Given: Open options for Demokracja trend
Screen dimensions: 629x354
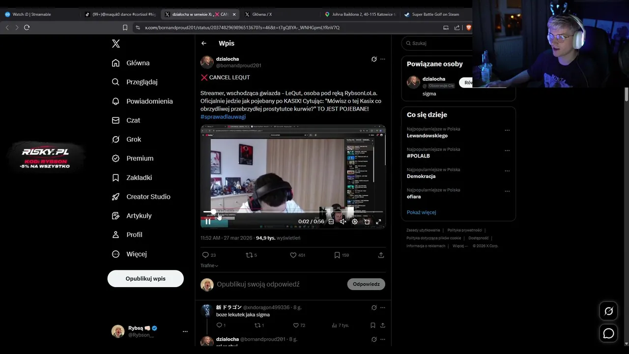Looking at the screenshot, I should click(x=507, y=171).
